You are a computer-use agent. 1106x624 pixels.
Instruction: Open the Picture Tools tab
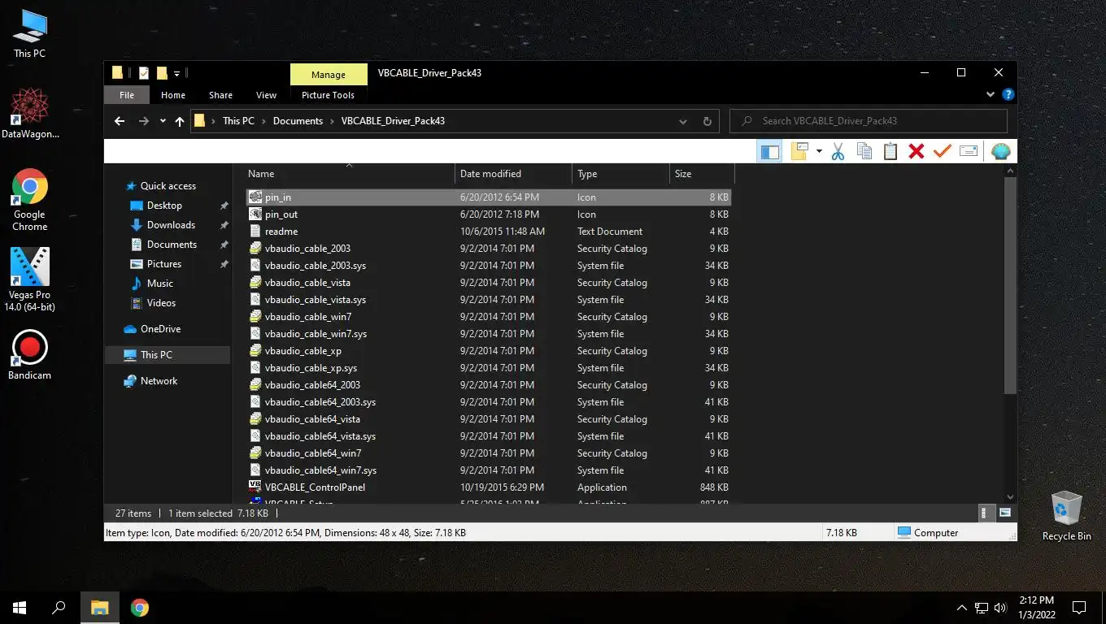point(328,95)
